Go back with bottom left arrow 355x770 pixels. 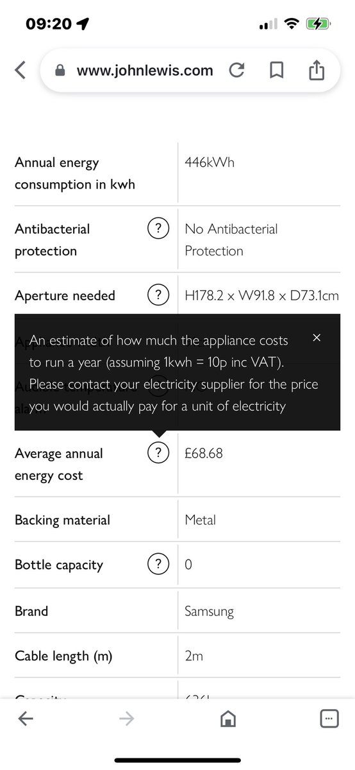click(26, 719)
